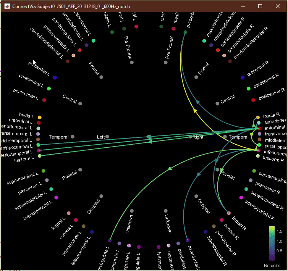Toggle the Left hemisphere hub node
The height and width of the screenshot is (271, 288).
pos(107,137)
